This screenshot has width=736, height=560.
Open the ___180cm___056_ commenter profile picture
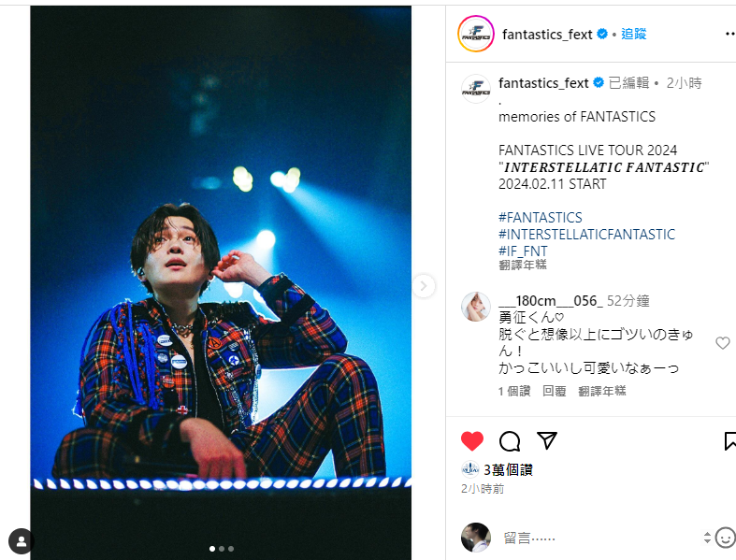[x=476, y=307]
